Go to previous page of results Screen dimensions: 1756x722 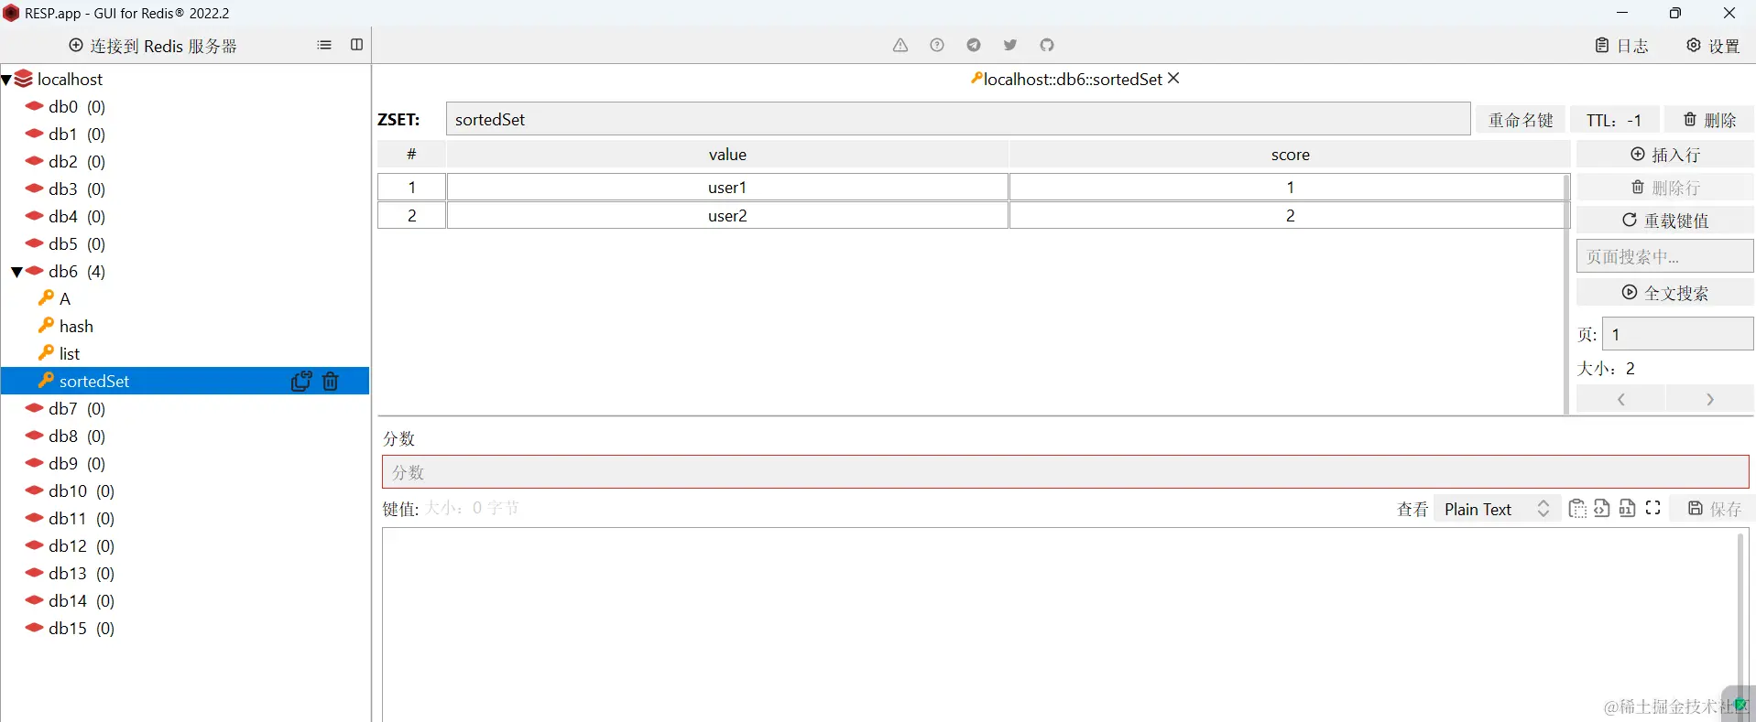tap(1621, 400)
